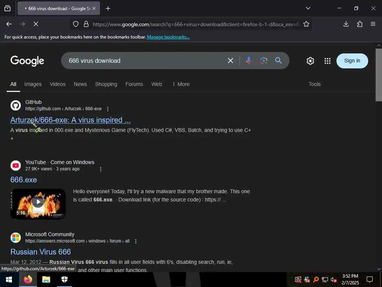Switch to the Forums tab
This screenshot has width=382, height=287.
tap(134, 84)
